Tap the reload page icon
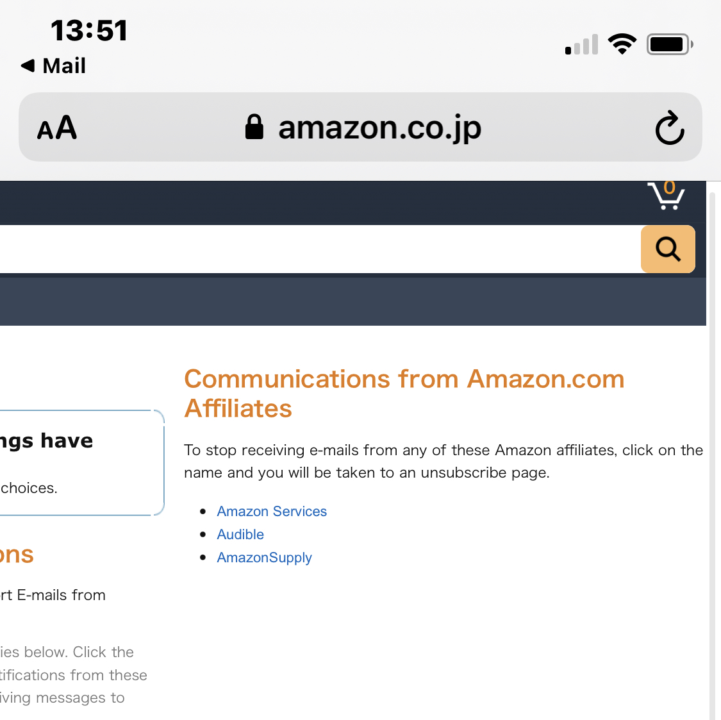The width and height of the screenshot is (721, 720). (670, 128)
